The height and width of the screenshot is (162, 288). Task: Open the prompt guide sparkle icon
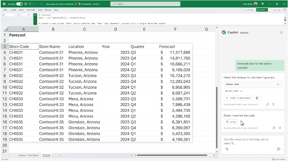pos(227,149)
